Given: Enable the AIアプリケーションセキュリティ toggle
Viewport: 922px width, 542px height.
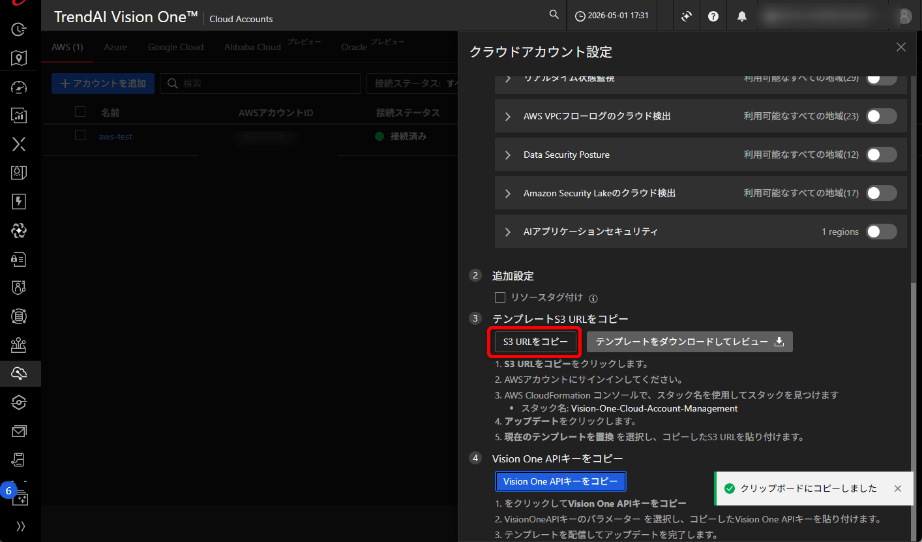Looking at the screenshot, I should click(882, 232).
